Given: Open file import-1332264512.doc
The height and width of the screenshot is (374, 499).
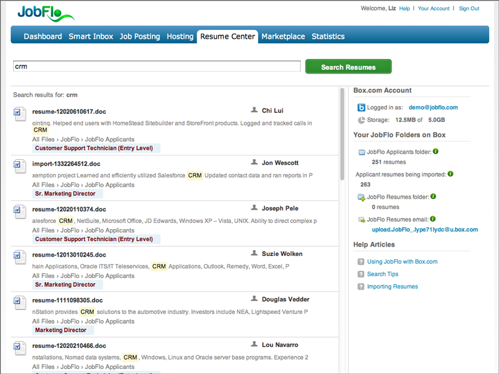Looking at the screenshot, I should [x=66, y=164].
